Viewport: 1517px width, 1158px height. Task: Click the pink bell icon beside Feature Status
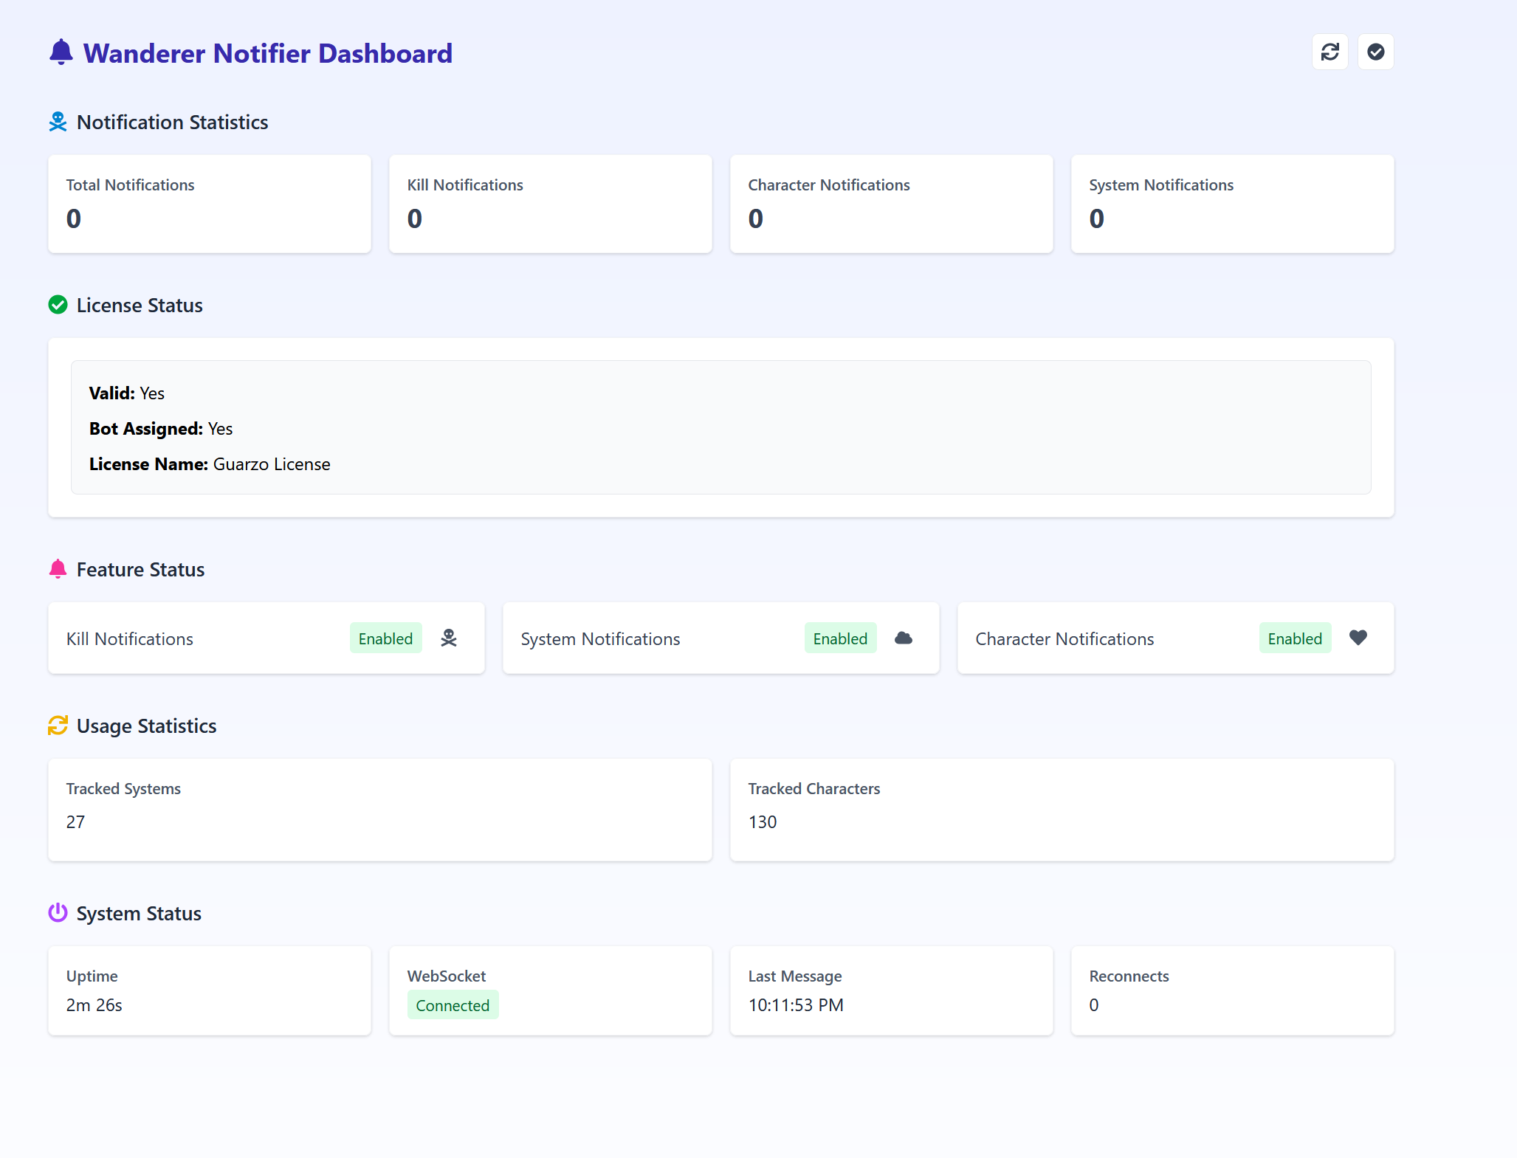click(58, 569)
